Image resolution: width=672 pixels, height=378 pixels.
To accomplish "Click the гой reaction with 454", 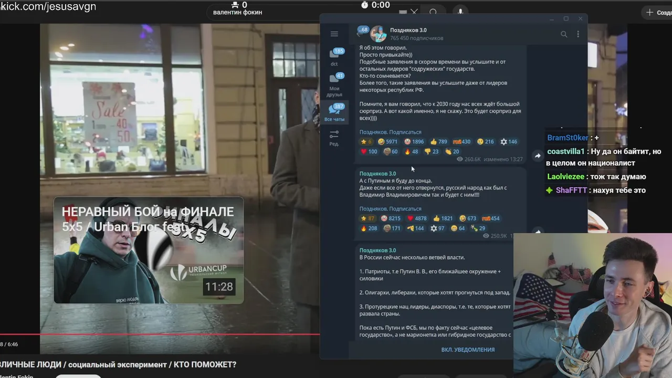I will (491, 218).
